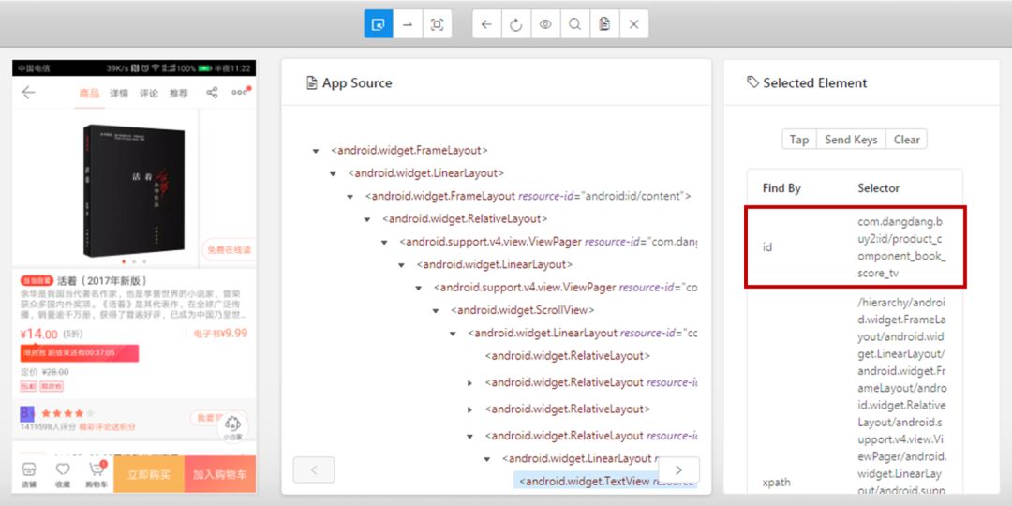This screenshot has width=1012, height=506.
Task: Collapse the root android.widget.FrameLayout node
Action: [316, 151]
